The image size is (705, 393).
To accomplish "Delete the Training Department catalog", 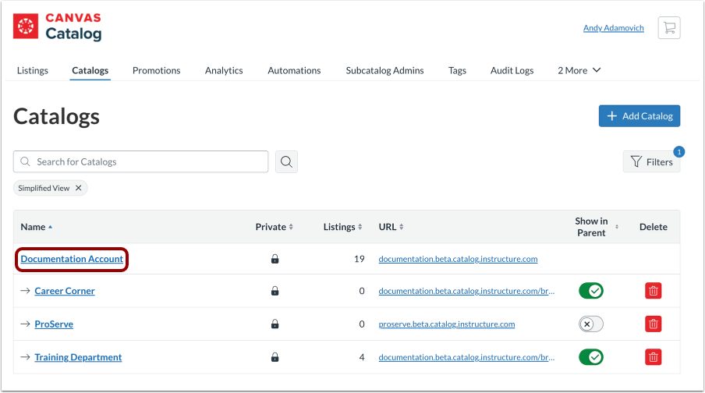I will [654, 357].
